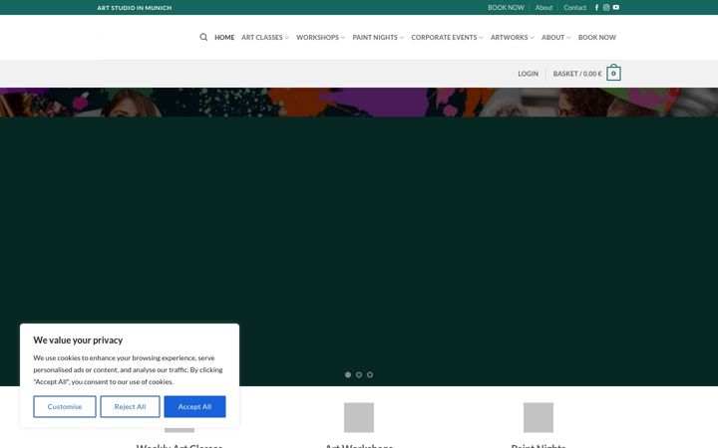
Task: Open the Corporate Events menu item
Action: tap(444, 38)
